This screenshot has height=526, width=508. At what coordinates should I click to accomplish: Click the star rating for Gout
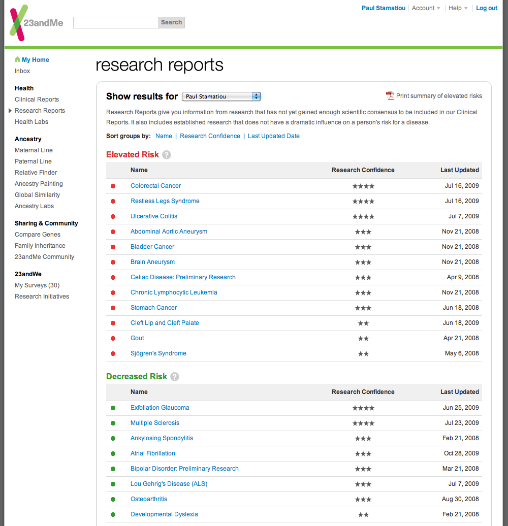coord(363,338)
